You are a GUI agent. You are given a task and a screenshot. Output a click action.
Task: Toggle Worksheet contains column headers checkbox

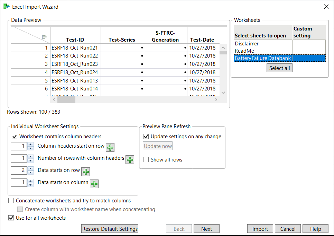(15, 137)
